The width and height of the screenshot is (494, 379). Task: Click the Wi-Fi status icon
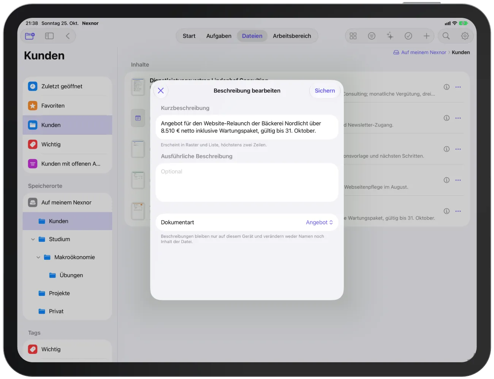tap(454, 23)
